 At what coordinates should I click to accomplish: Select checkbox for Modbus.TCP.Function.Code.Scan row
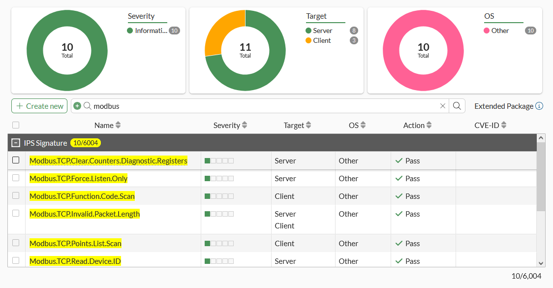[x=16, y=195]
